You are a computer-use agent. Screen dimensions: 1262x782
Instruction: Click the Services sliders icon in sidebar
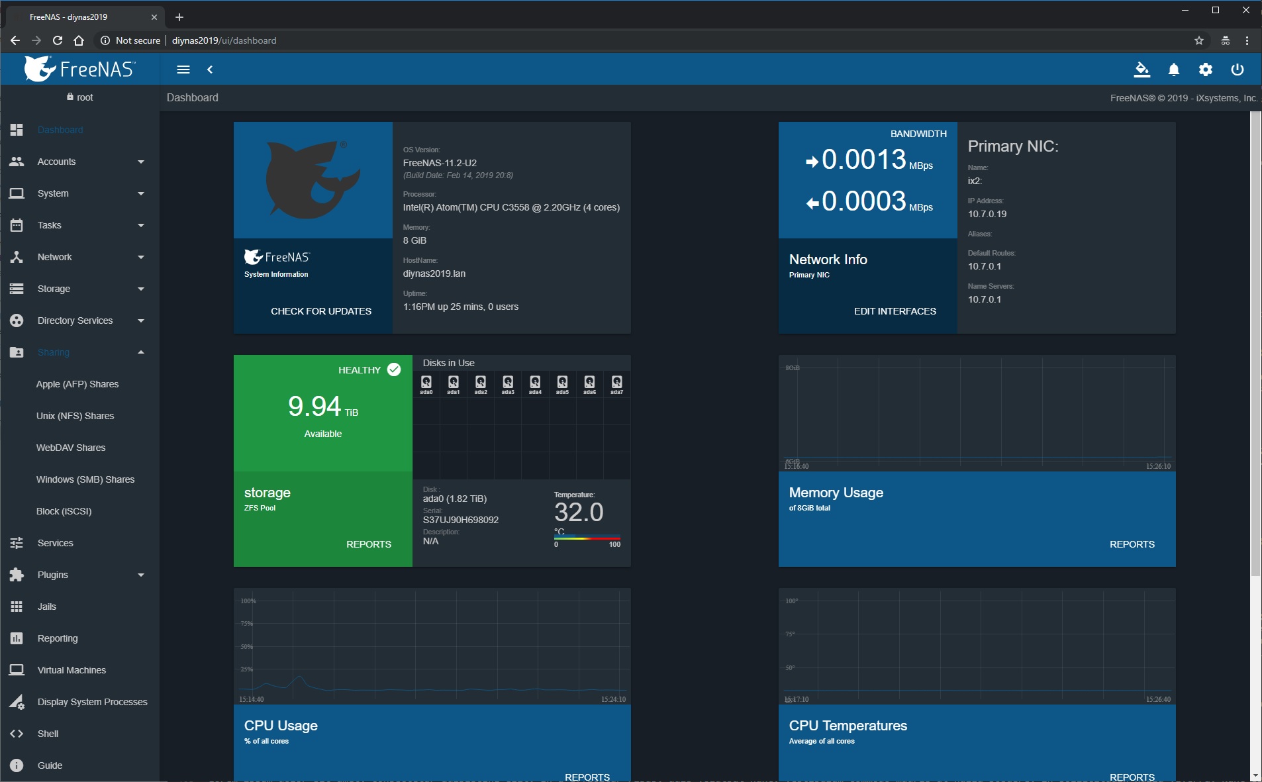point(17,543)
